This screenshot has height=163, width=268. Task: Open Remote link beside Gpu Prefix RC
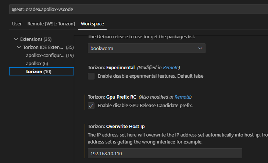[x=182, y=97]
